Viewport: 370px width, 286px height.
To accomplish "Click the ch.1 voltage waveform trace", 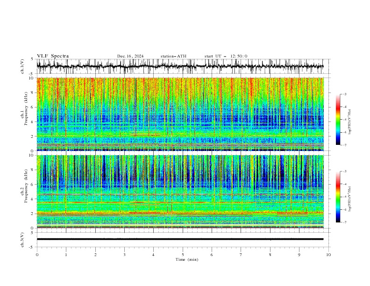I will tap(180, 66).
